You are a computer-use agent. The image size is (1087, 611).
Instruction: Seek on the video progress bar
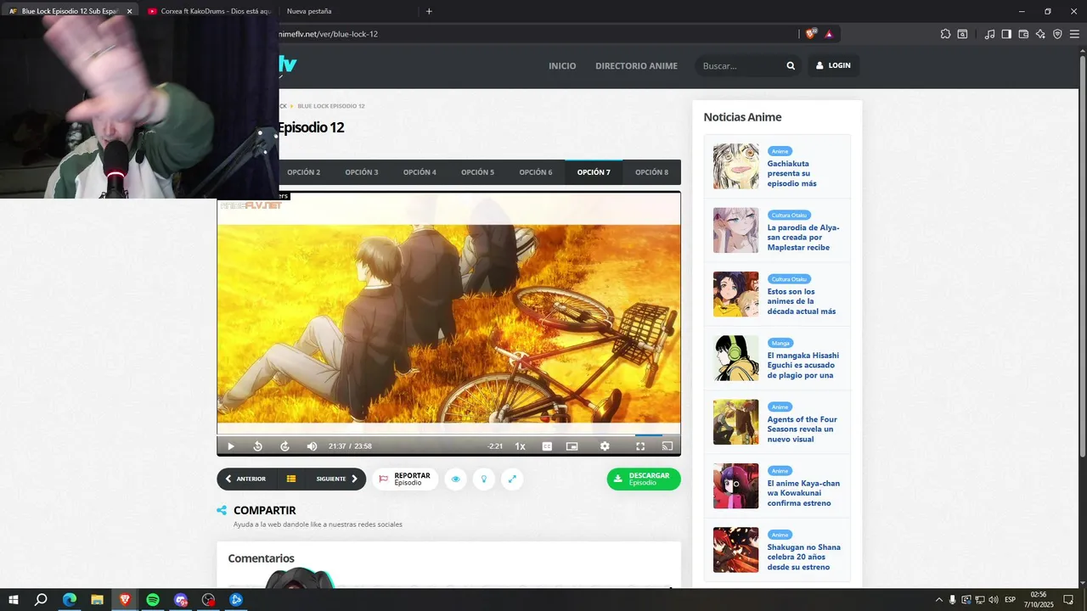(448, 434)
